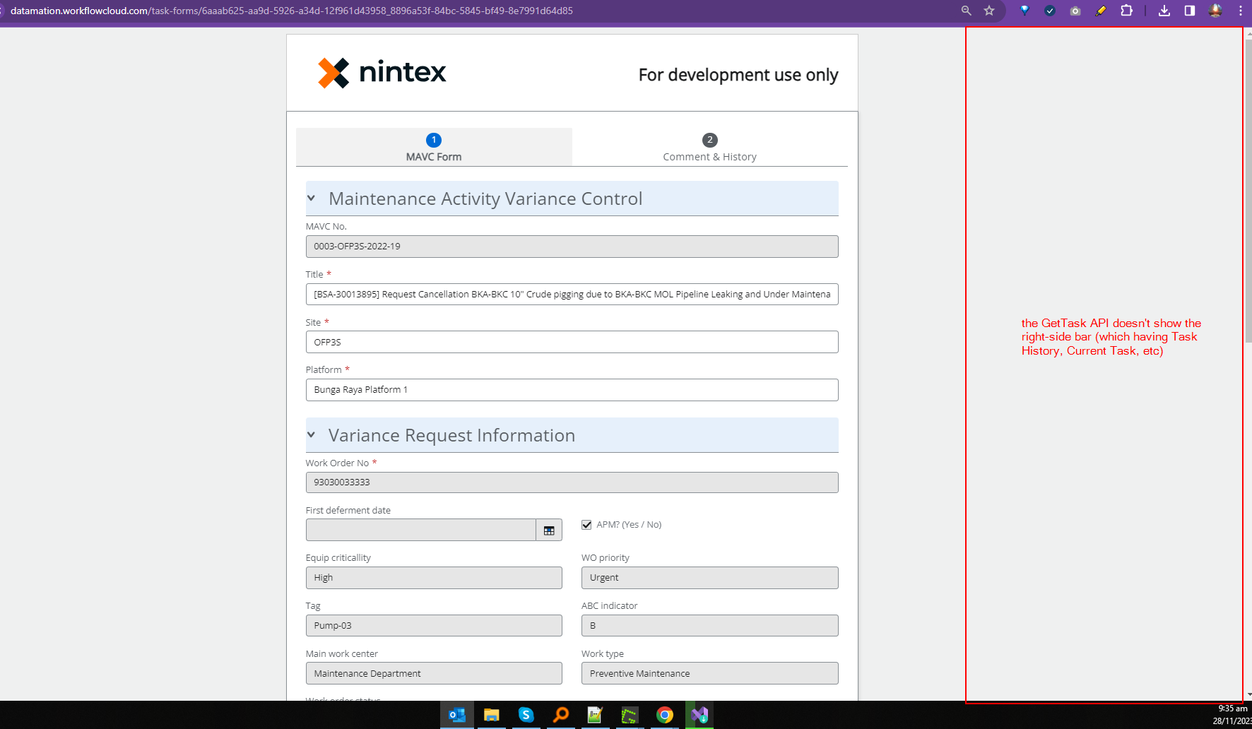Screen dimensions: 1252x729
Task: Uncheck the APM? (Yes / No) checkbox
Action: click(586, 525)
